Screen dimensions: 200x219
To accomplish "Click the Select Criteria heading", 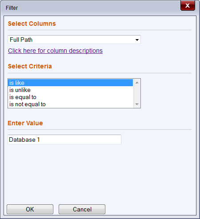I will pyautogui.click(x=30, y=66).
